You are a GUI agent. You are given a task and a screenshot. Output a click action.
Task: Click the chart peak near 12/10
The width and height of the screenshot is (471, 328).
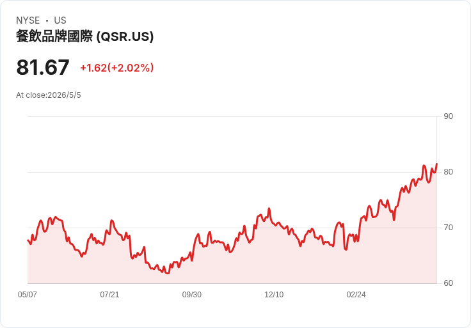point(269,208)
